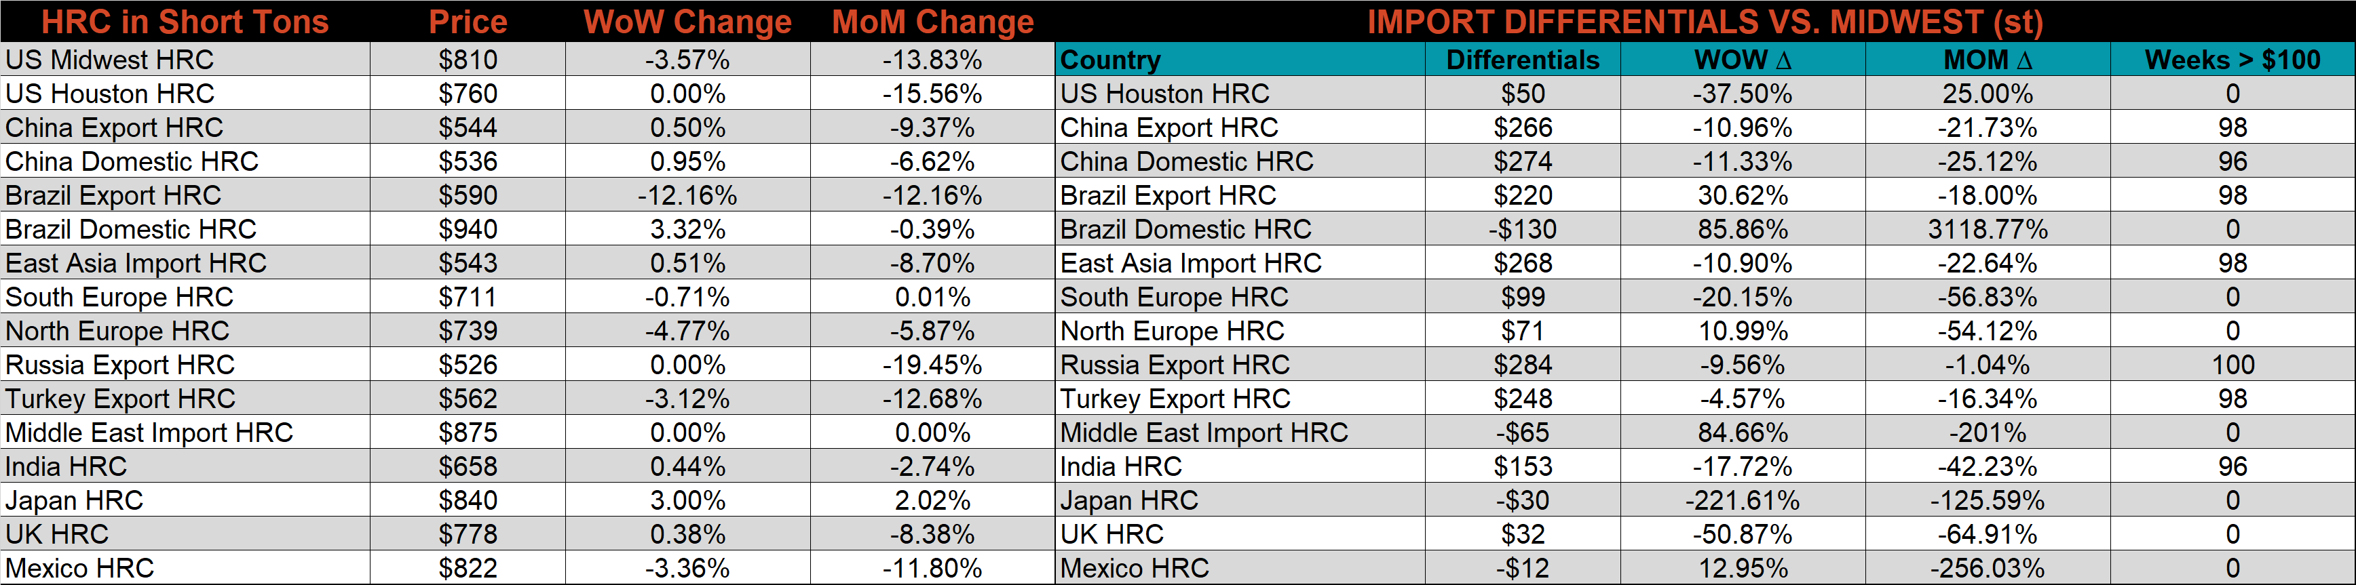The height and width of the screenshot is (585, 2356).
Task: Click the 'MOM Δ' column header
Action: pyautogui.click(x=1988, y=60)
